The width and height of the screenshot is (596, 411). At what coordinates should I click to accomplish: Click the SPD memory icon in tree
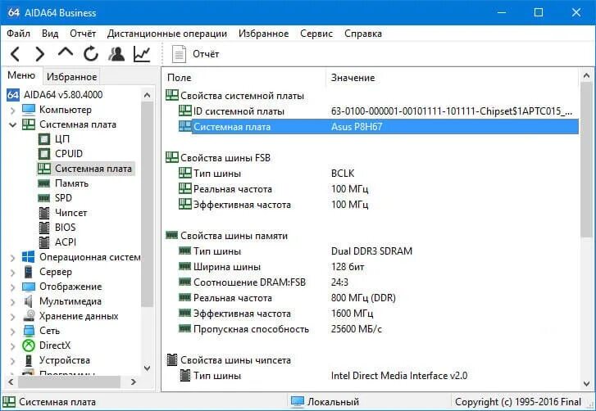44,198
